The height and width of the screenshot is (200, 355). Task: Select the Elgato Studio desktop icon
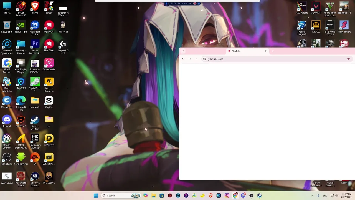coord(49,64)
